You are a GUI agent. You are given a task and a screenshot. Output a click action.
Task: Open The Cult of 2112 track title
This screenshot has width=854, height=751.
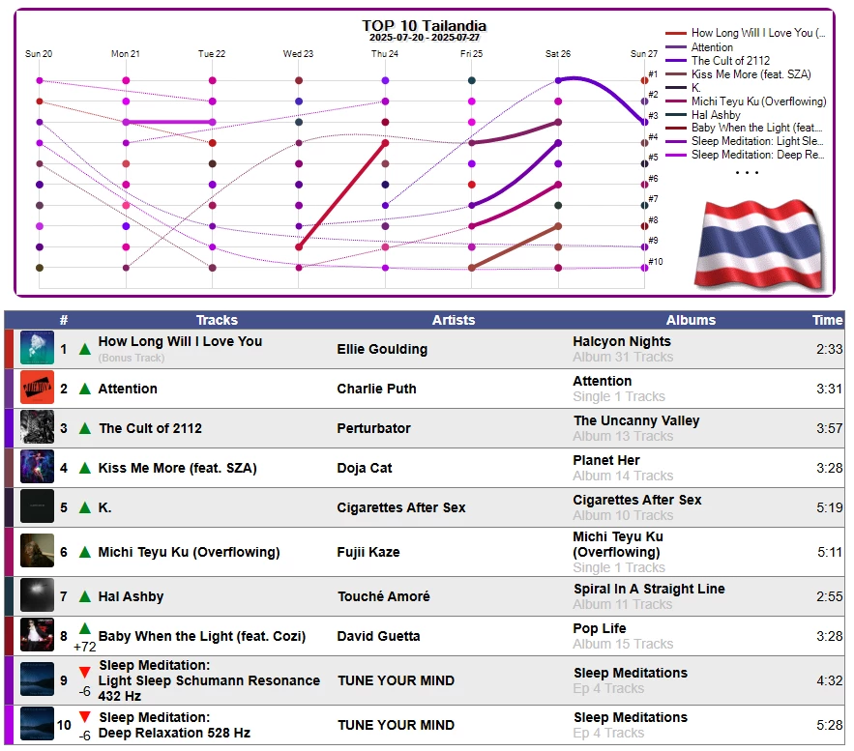[150, 428]
